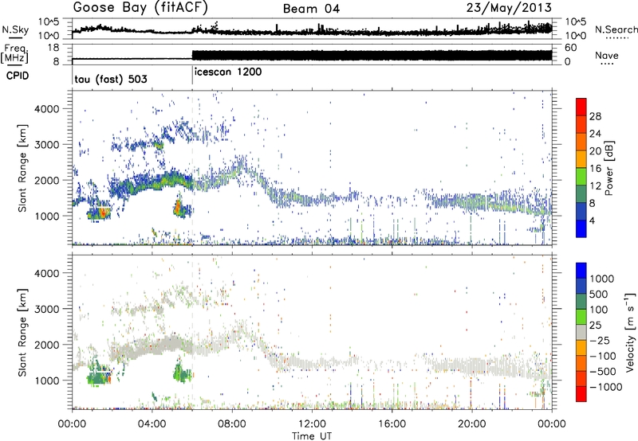Image resolution: width=638 pixels, height=441 pixels.
Task: Click the "00:00" tick at axis start
Action: pyautogui.click(x=72, y=424)
